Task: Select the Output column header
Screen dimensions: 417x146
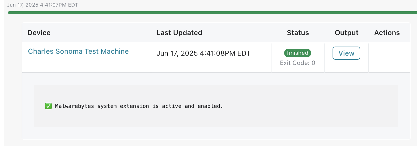Action: coord(347,33)
